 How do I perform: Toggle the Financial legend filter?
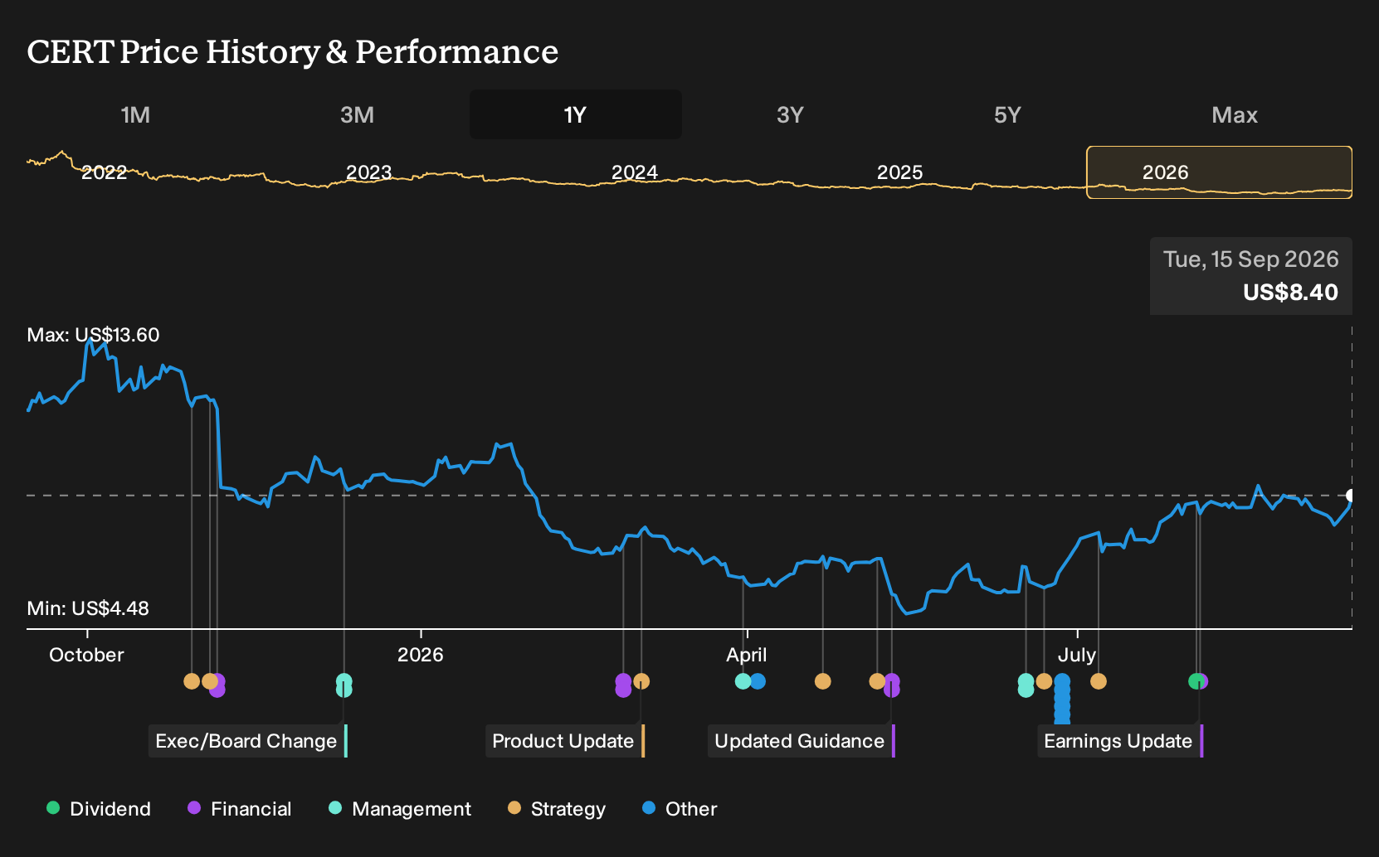coord(239,809)
